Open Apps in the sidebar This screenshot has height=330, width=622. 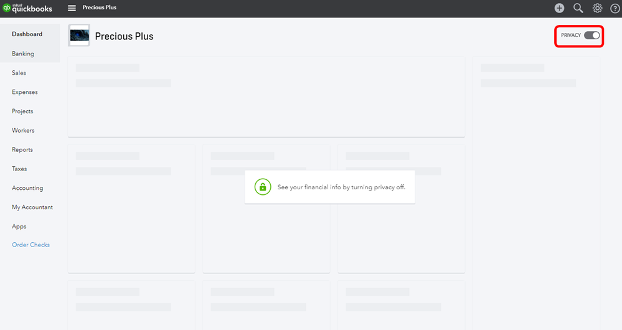[x=19, y=227]
